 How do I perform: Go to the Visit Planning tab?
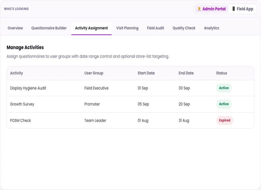pyautogui.click(x=127, y=28)
